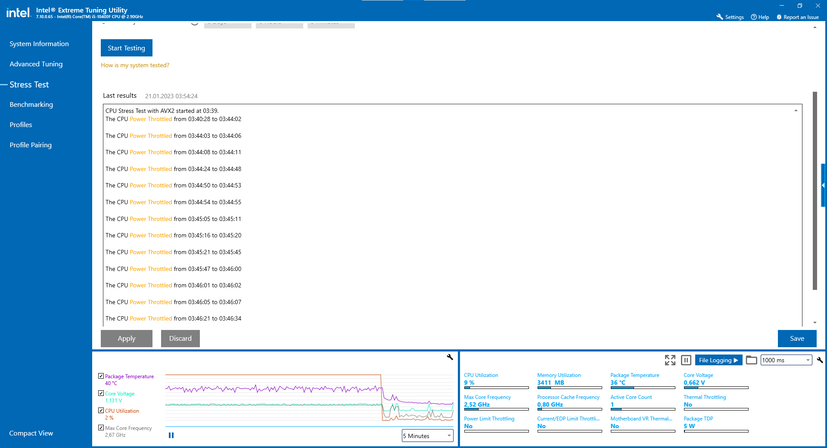This screenshot has width=827, height=448.
Task: Open graph settings wrench above chart
Action: click(450, 357)
